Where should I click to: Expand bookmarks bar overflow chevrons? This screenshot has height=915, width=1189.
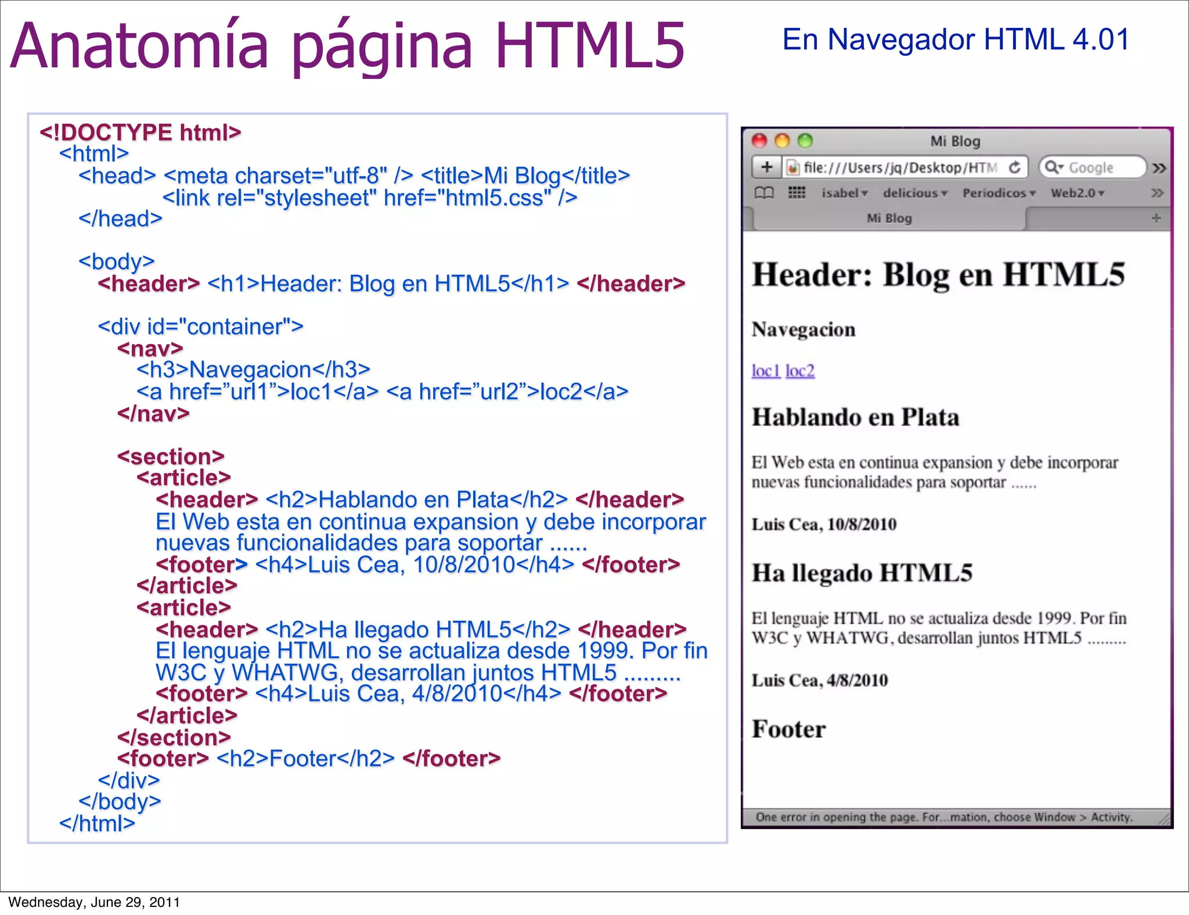click(1157, 193)
